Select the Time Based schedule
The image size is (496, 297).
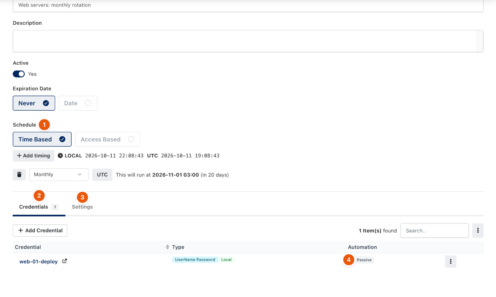pyautogui.click(x=42, y=139)
